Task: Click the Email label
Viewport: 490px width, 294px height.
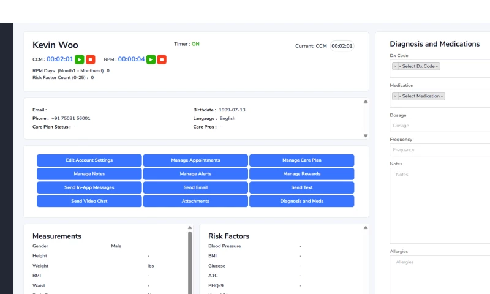Action: click(x=40, y=110)
